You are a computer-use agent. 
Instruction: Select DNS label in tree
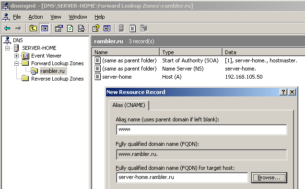tap(18, 40)
